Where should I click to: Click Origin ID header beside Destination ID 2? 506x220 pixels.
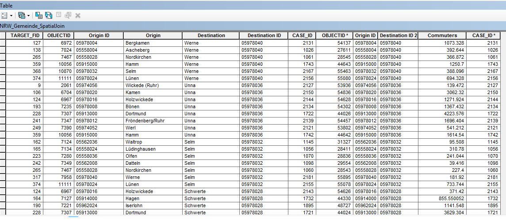366,35
